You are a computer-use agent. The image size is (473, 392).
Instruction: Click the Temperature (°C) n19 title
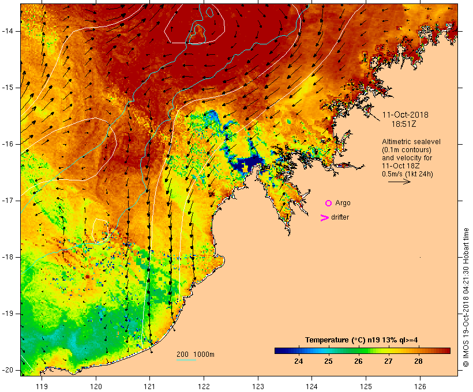(x=362, y=340)
